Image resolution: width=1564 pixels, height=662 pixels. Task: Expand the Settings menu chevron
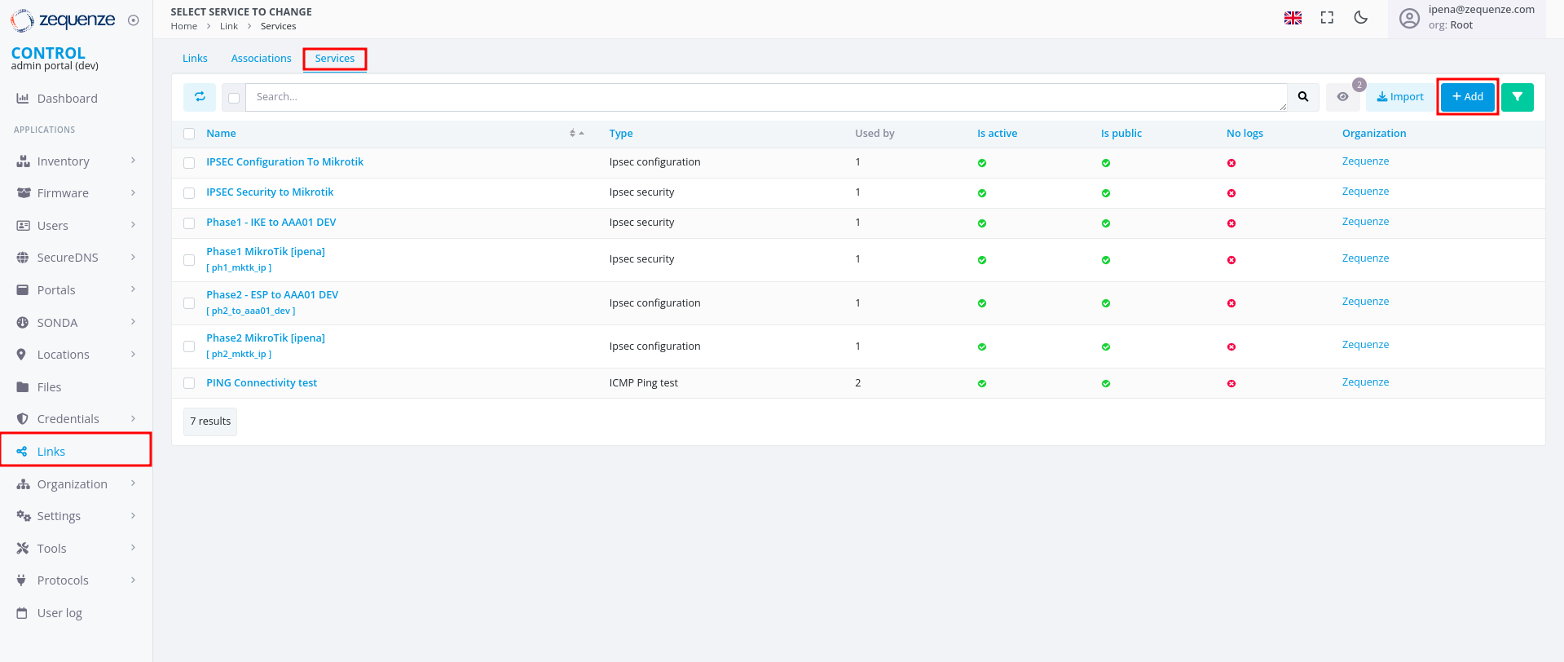click(x=133, y=516)
